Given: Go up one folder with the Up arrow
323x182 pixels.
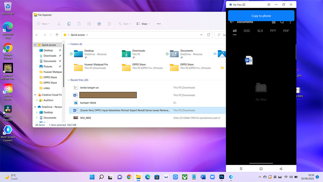Looking at the screenshot, I should click(x=57, y=35).
